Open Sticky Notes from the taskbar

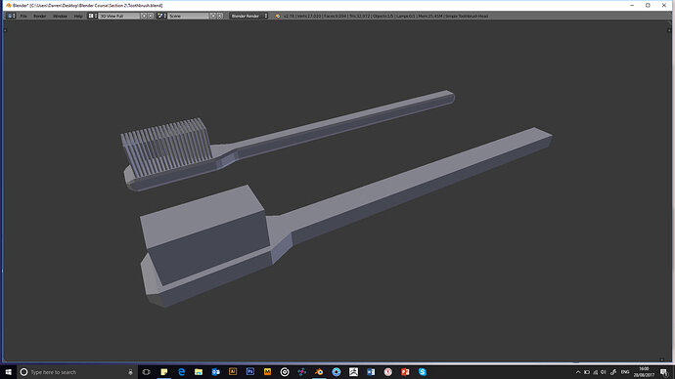[164, 372]
